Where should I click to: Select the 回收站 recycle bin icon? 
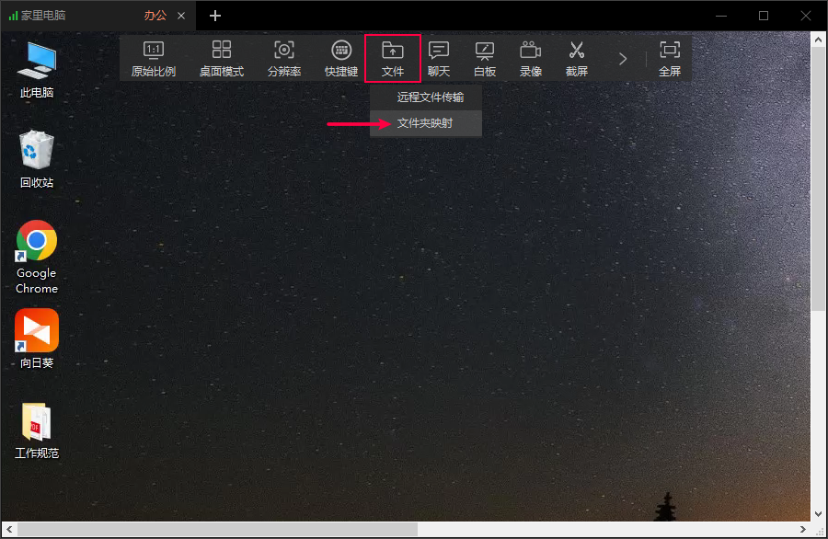37,158
